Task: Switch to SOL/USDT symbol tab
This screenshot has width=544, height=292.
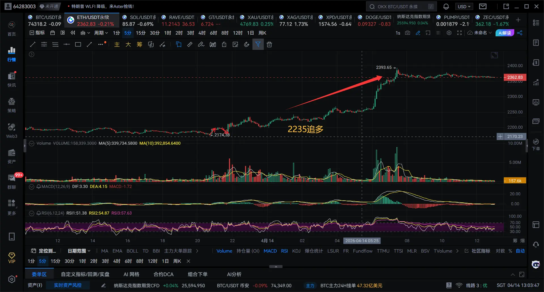Action: coord(139,20)
